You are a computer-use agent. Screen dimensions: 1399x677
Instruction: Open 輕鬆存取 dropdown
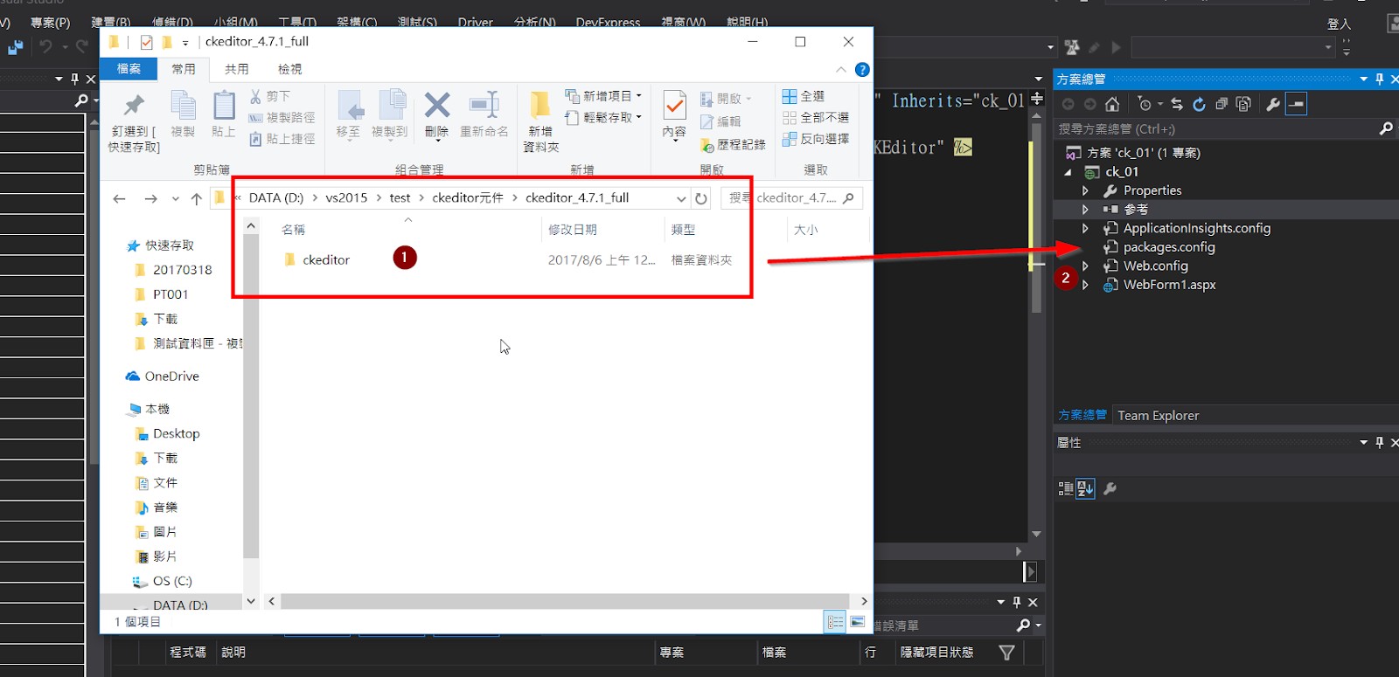click(603, 117)
